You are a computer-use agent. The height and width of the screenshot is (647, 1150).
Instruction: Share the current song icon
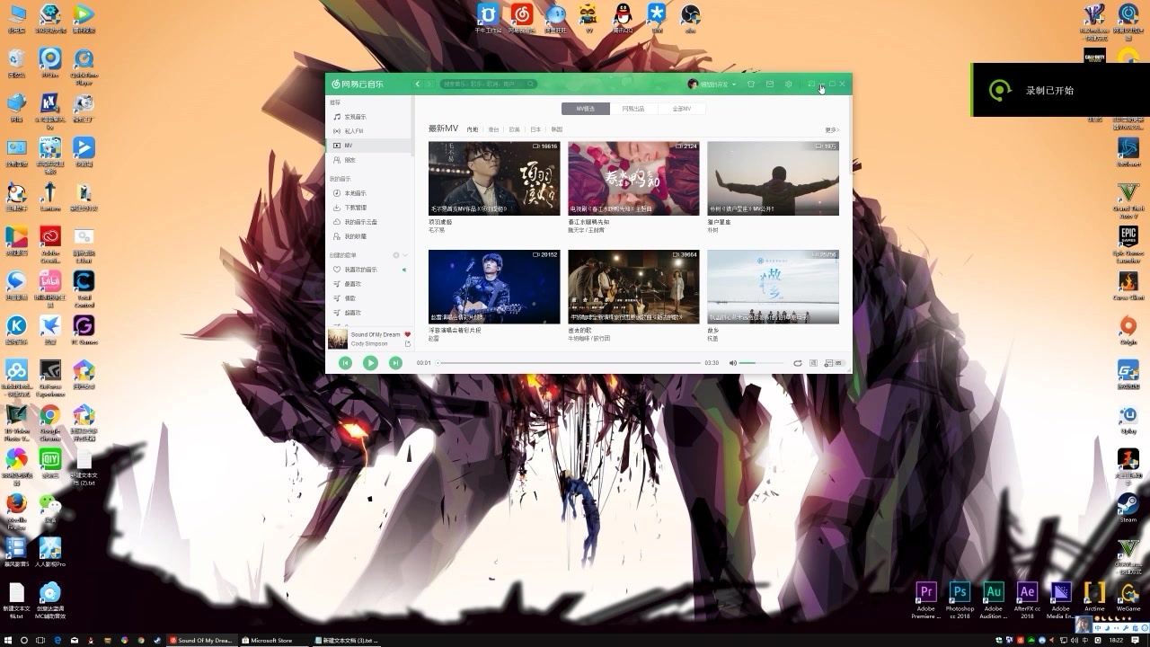pos(407,344)
